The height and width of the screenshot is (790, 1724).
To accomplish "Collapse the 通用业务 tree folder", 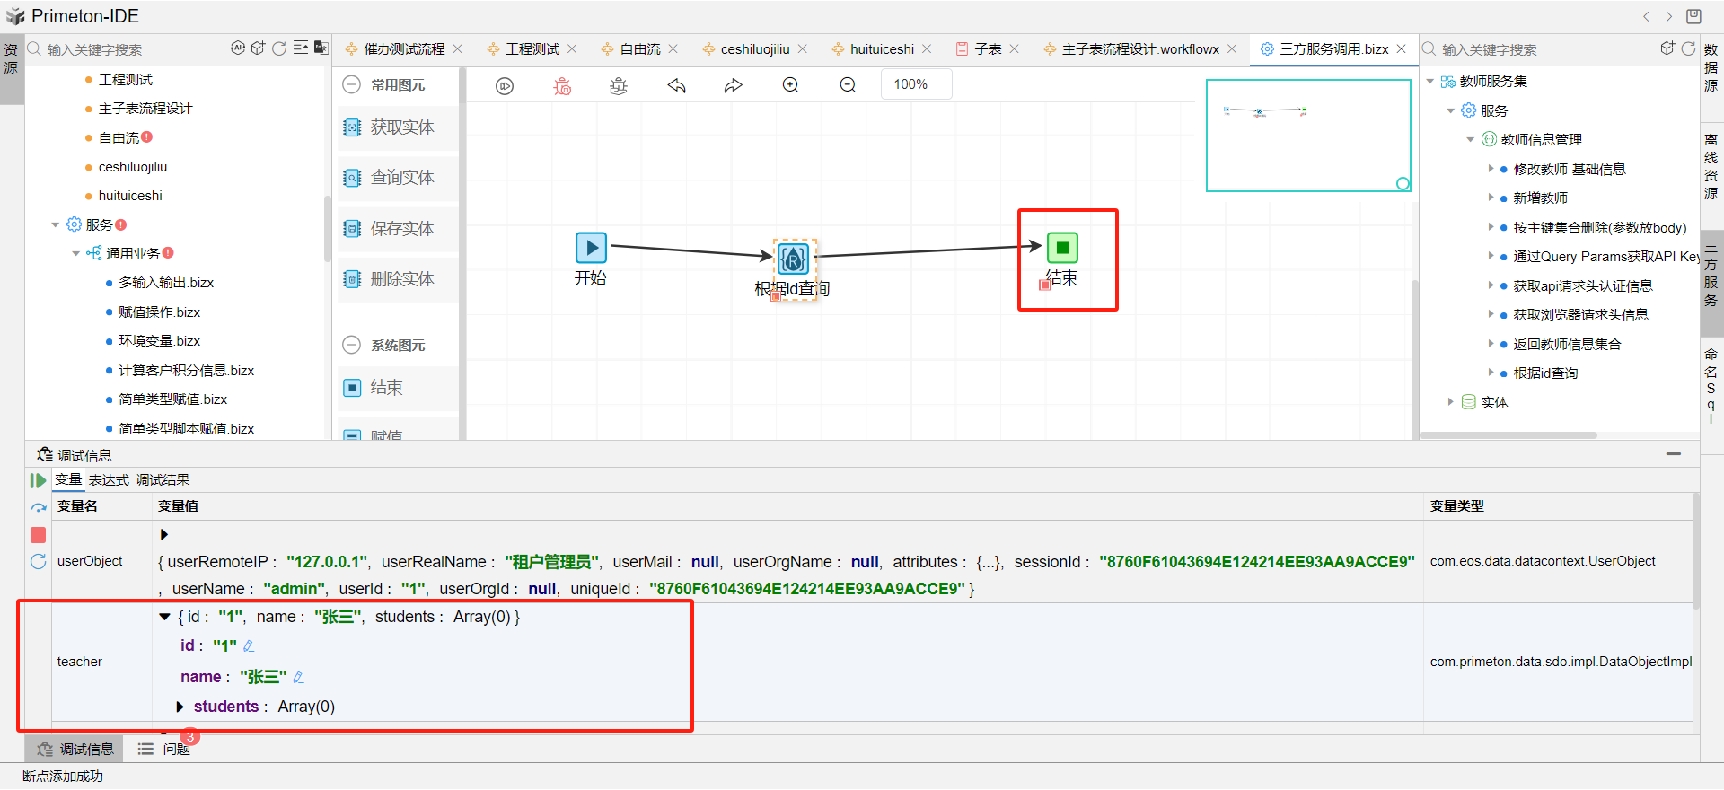I will tap(76, 254).
